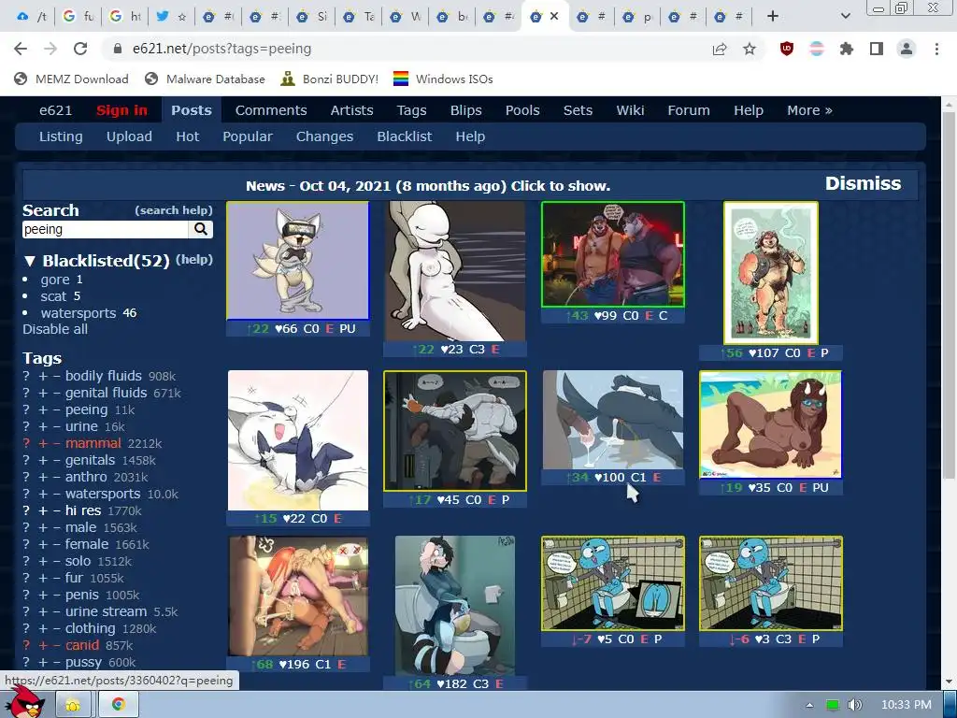Open the volume speaker icon
Viewport: 957px width, 718px height.
coord(855,705)
